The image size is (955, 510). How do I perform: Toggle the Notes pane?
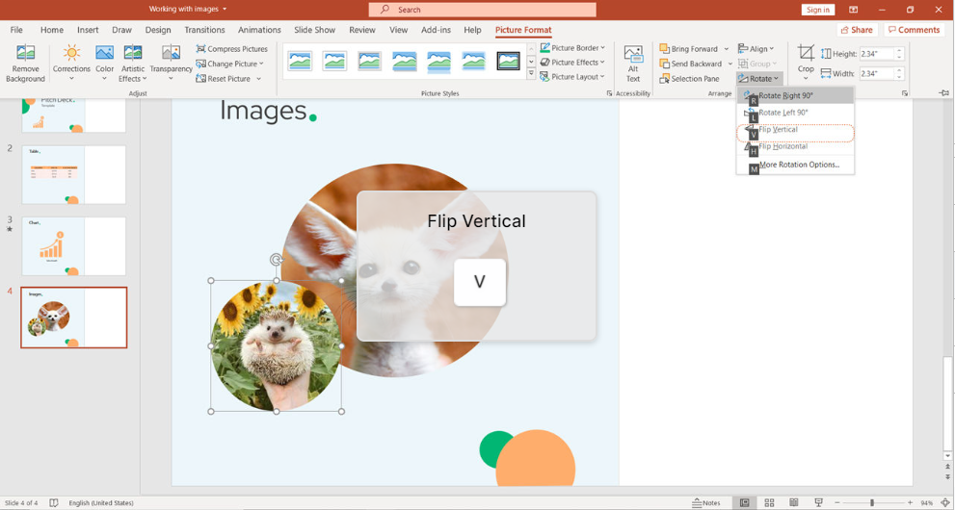(706, 502)
